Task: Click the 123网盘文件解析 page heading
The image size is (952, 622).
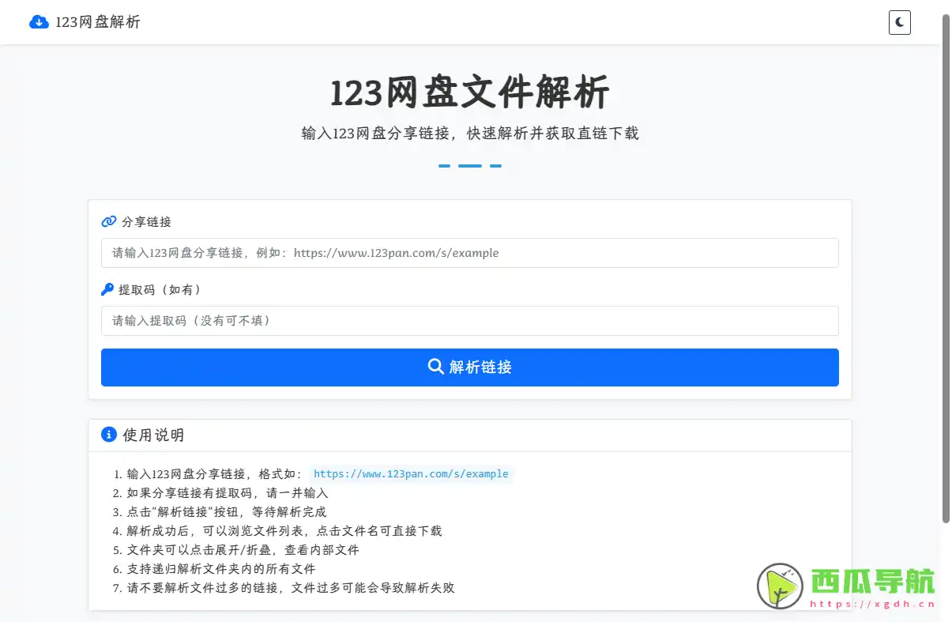Action: (470, 92)
